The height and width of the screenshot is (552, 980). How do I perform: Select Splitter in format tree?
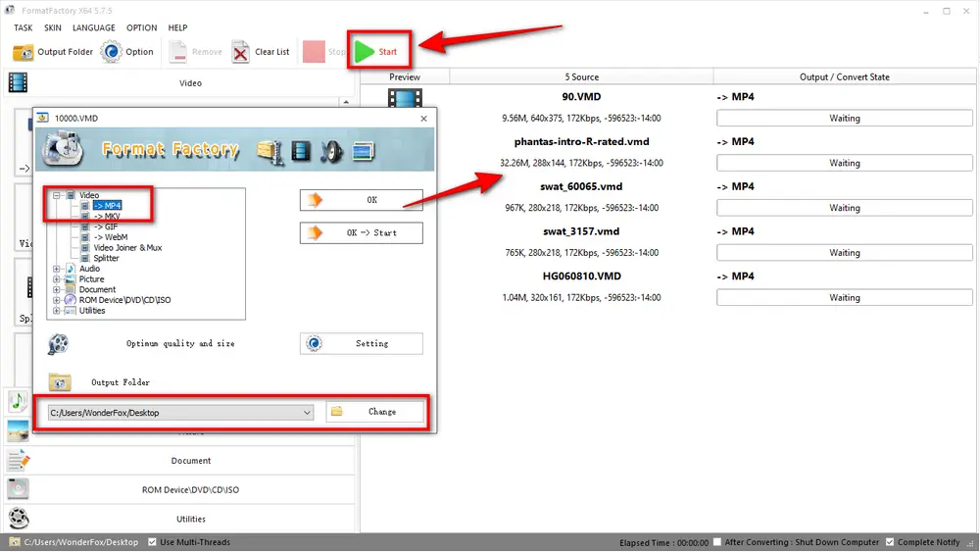click(x=106, y=258)
